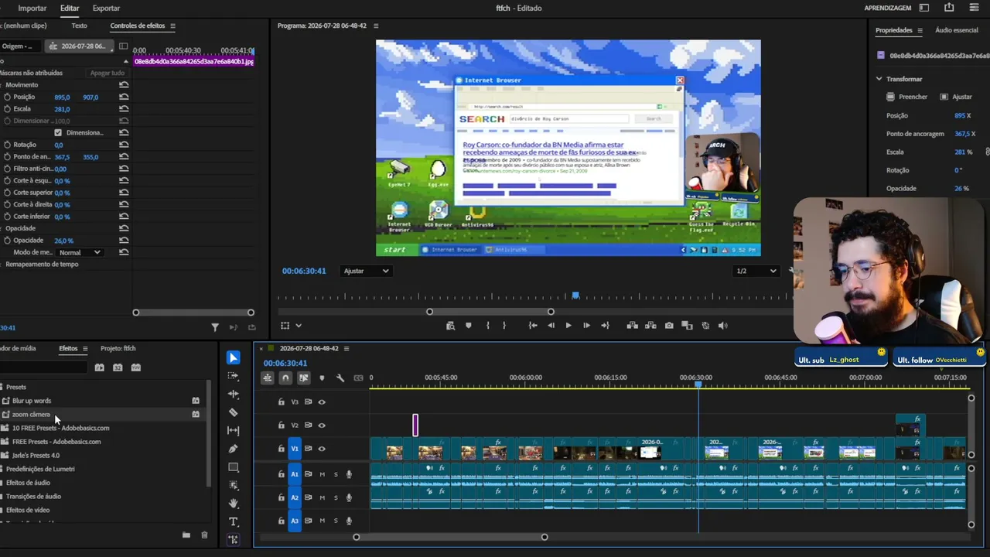Open the Ajustar zoom level dropdown
Screen dimensions: 990x557
366,271
